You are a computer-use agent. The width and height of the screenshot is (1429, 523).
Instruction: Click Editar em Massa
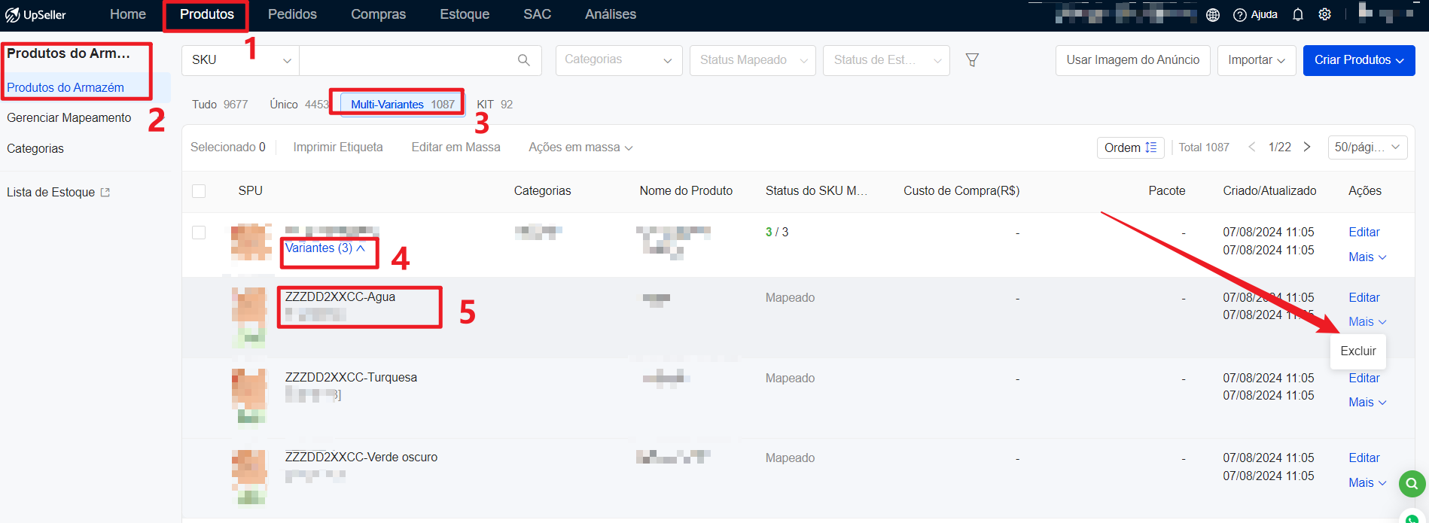click(x=456, y=147)
